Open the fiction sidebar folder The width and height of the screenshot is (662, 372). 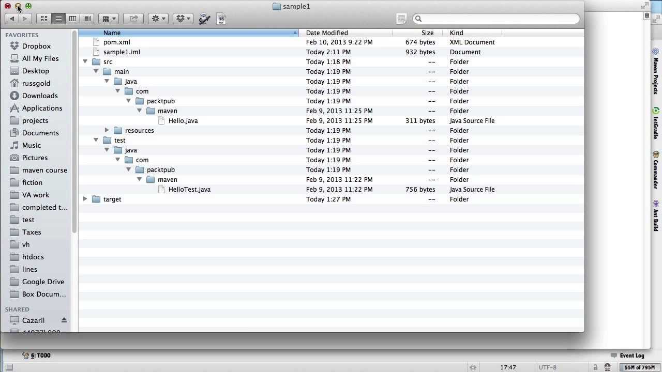(x=32, y=182)
